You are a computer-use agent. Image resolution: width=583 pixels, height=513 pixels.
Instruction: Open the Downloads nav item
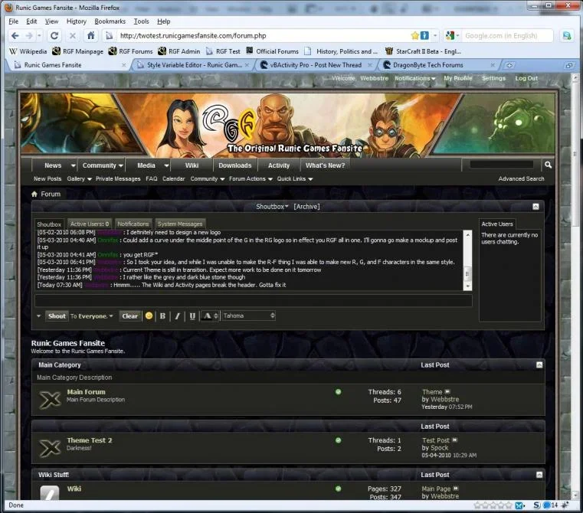tap(235, 165)
